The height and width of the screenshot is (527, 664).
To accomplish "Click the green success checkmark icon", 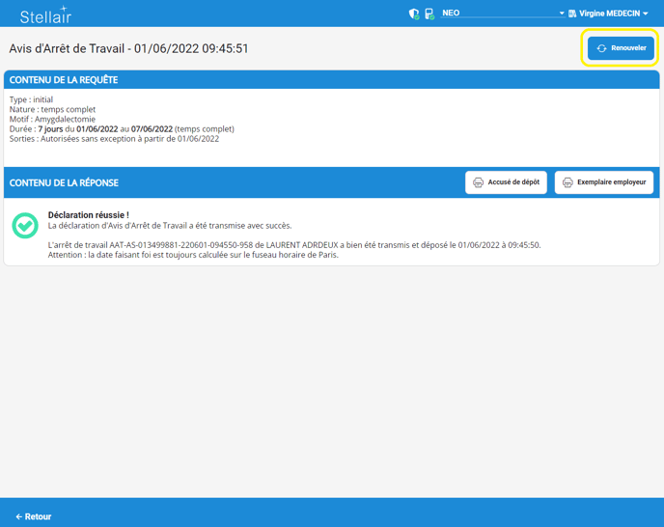I will (25, 225).
